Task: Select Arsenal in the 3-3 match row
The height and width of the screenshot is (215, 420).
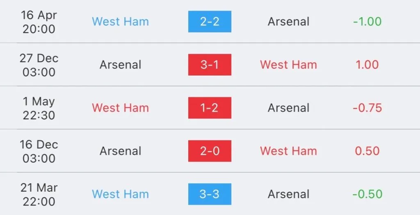Action: pos(288,194)
